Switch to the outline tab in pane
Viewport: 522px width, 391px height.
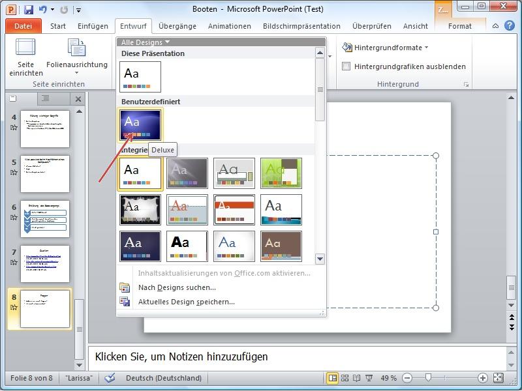pyautogui.click(x=46, y=98)
